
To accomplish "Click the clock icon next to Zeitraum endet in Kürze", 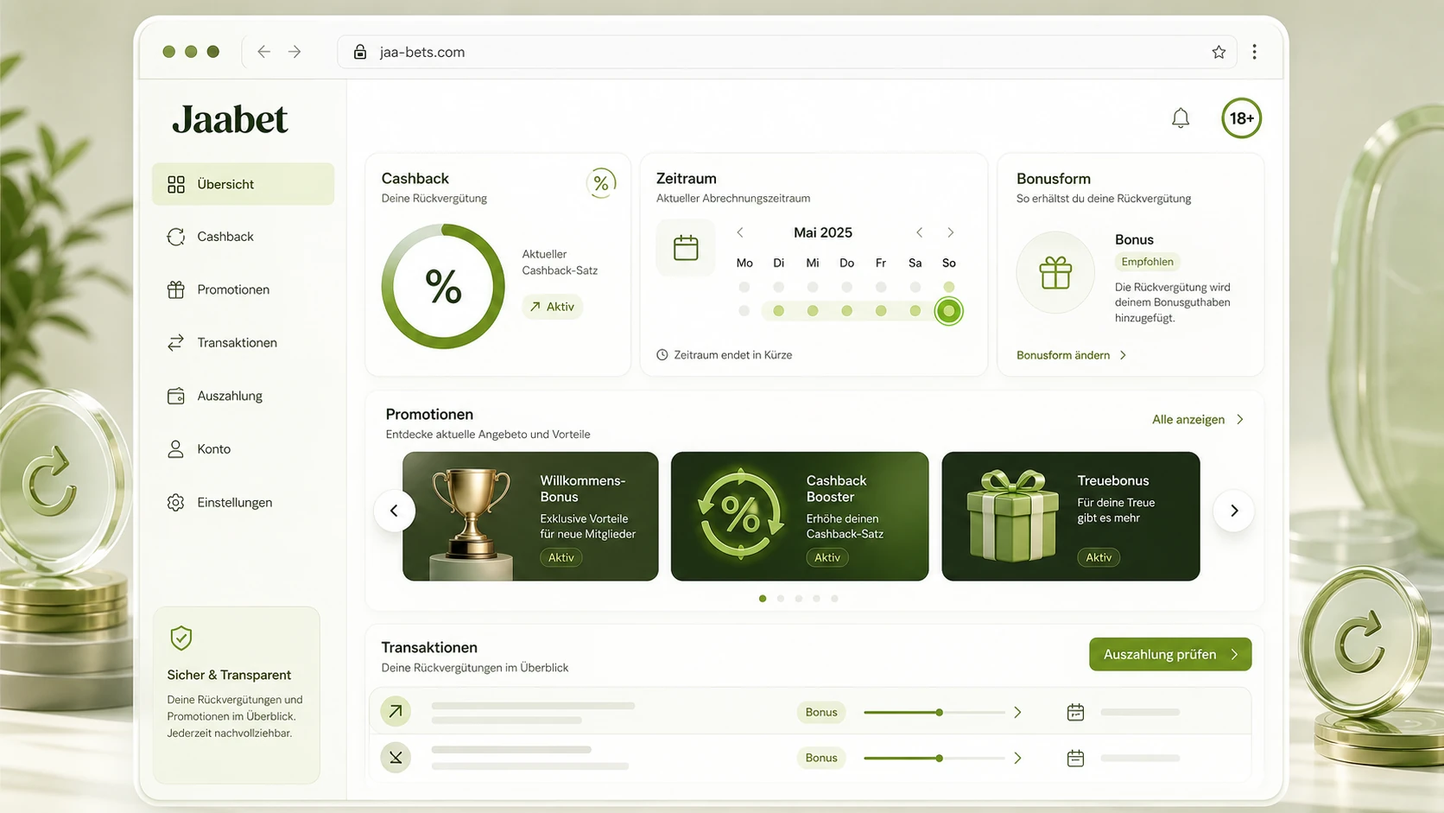I will [x=662, y=355].
